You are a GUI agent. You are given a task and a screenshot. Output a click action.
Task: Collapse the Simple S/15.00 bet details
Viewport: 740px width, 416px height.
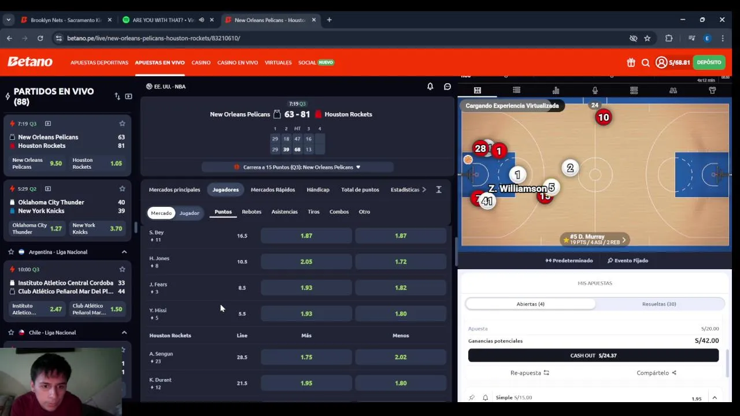coord(715,398)
